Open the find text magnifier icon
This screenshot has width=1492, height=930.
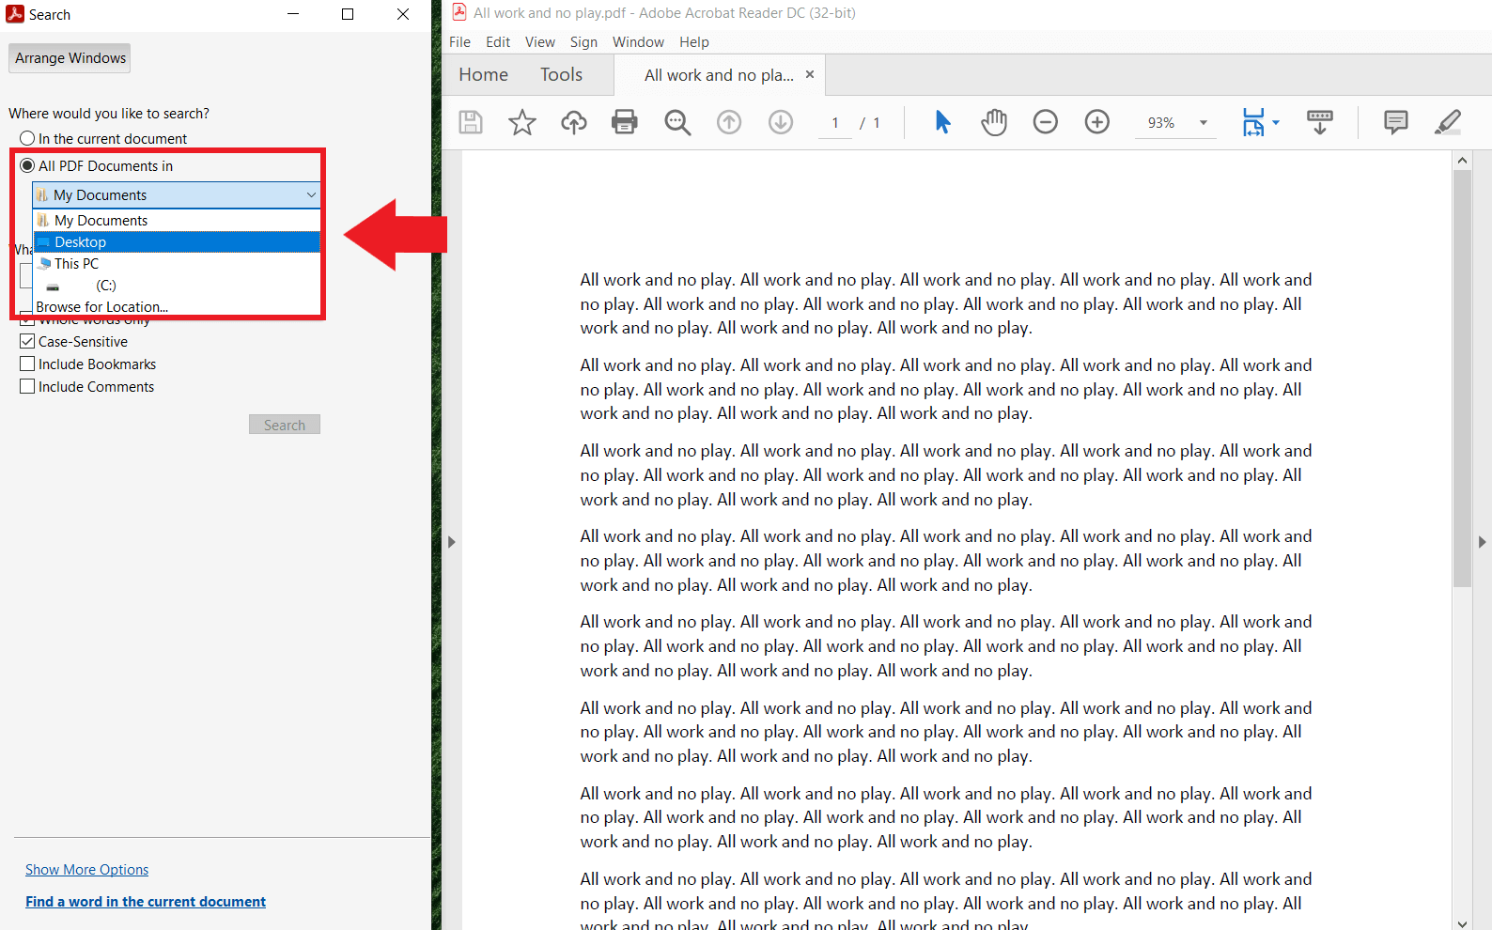(x=677, y=122)
